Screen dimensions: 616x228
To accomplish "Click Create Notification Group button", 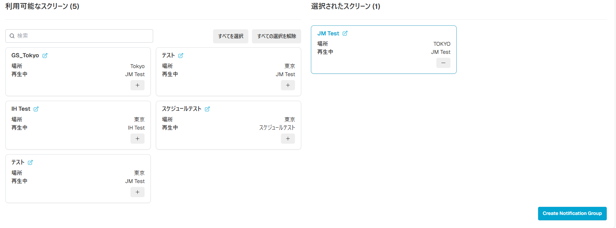I will (572, 213).
